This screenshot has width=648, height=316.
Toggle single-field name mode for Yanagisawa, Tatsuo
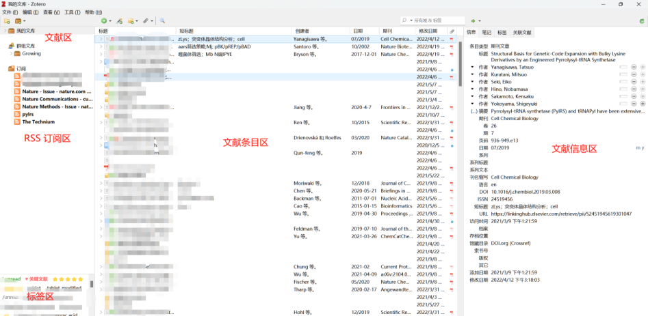click(x=623, y=67)
